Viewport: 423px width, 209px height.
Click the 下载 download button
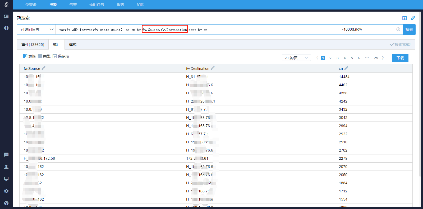tap(400, 58)
